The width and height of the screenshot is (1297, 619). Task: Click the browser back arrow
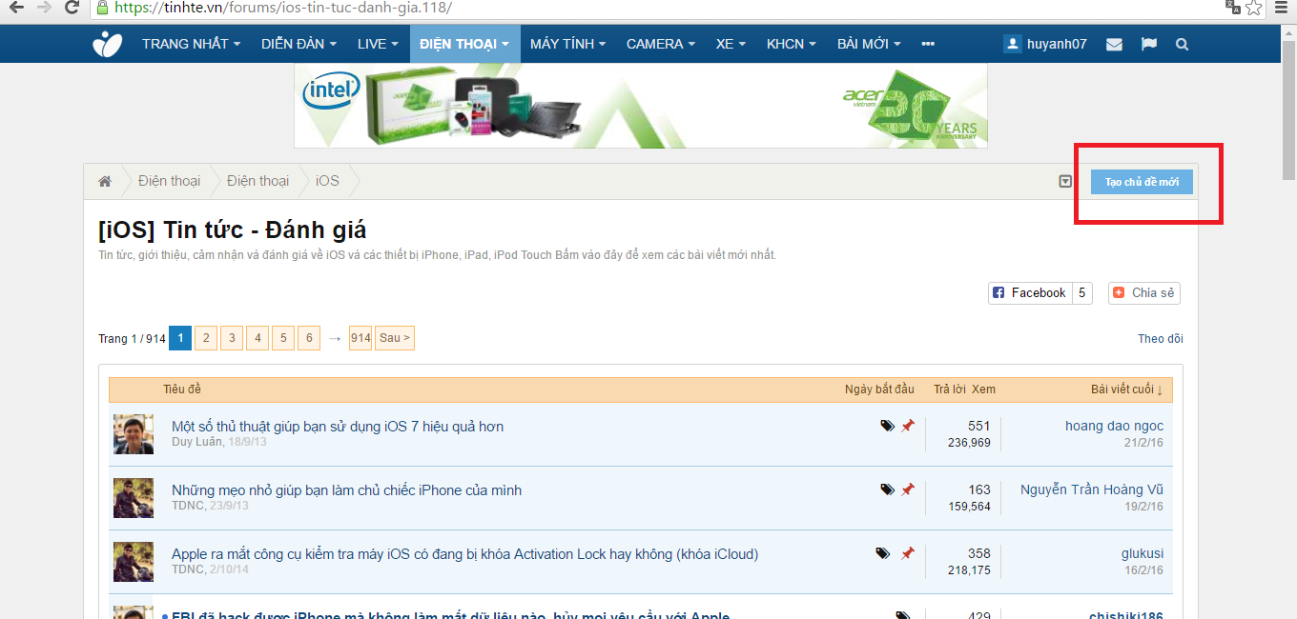tap(17, 8)
